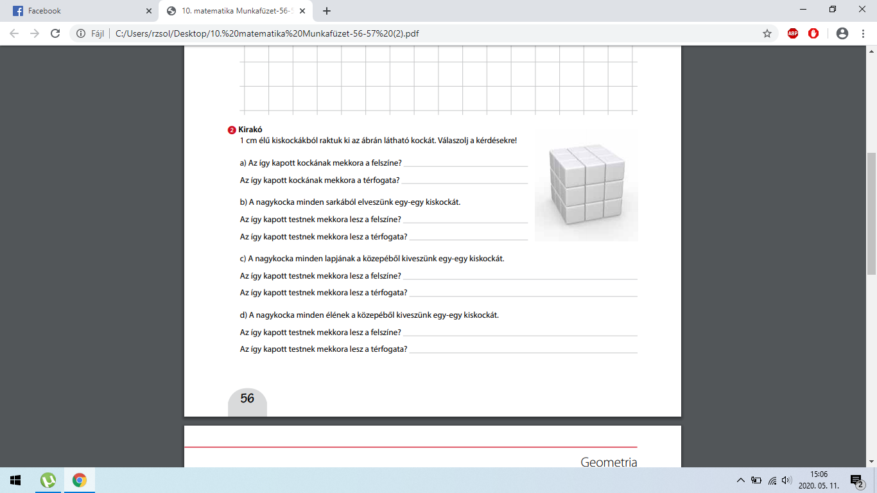Screen dimensions: 877x493
Task: Switch to the Facebook tab
Action: click(77, 11)
